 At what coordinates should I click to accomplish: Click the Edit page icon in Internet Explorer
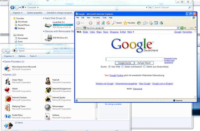[x=156, y=23]
